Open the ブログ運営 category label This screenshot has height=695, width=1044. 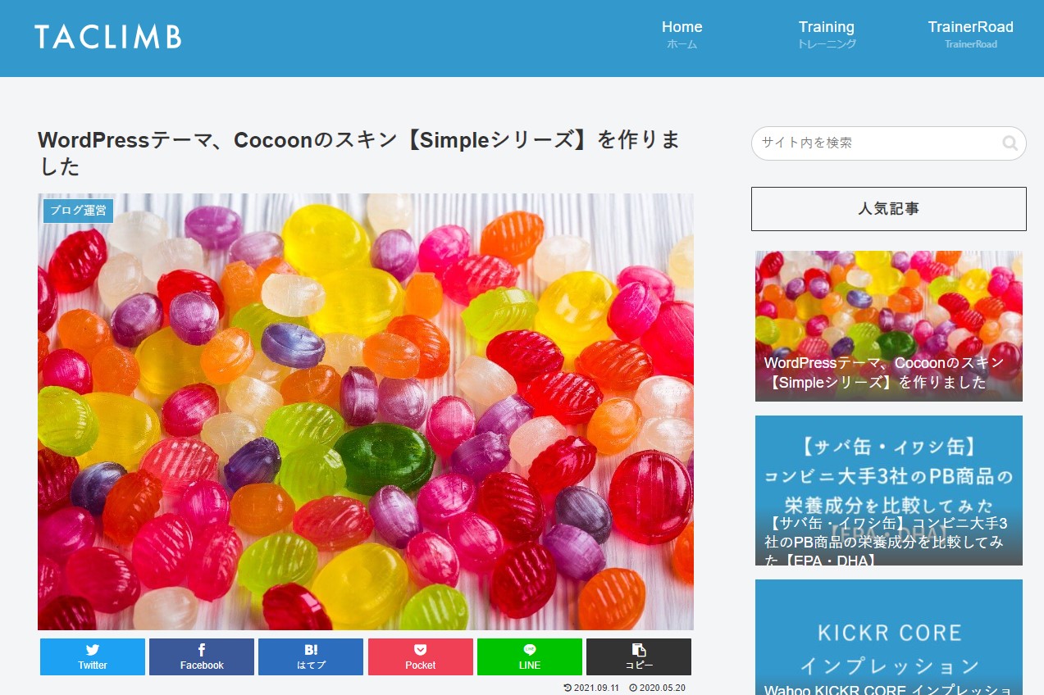click(x=78, y=211)
